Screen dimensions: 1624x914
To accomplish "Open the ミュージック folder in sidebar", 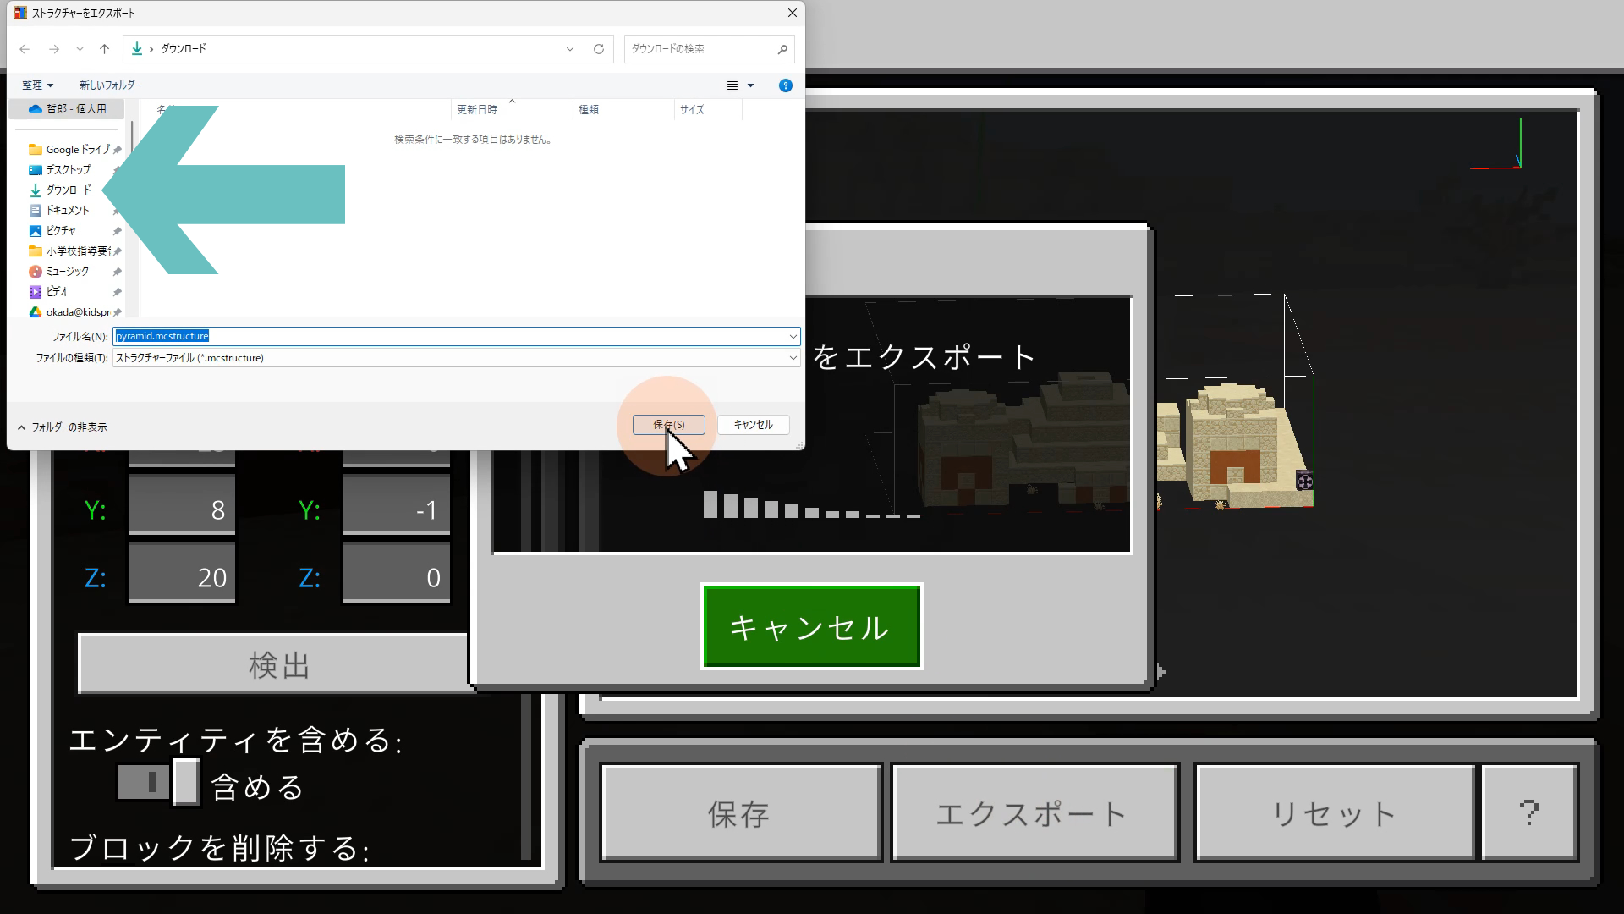I will click(x=67, y=271).
